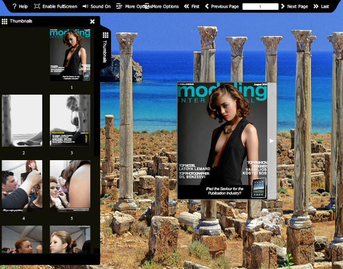Click grid icon on the side tab

coord(106,35)
